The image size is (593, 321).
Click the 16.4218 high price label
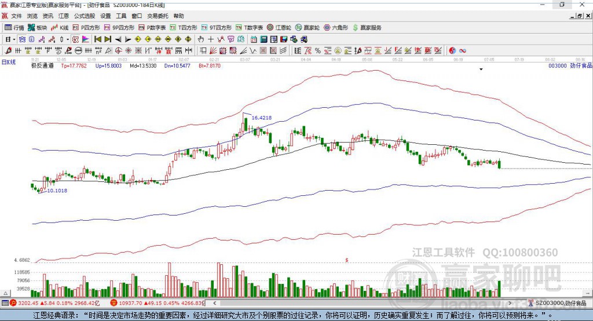point(262,118)
